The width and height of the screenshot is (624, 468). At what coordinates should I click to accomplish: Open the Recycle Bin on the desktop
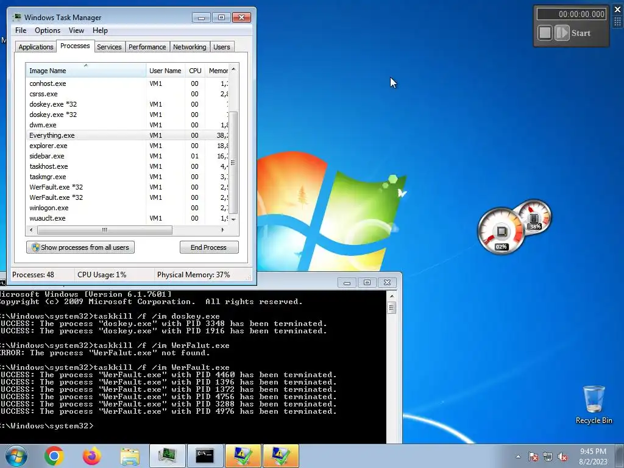point(594,405)
